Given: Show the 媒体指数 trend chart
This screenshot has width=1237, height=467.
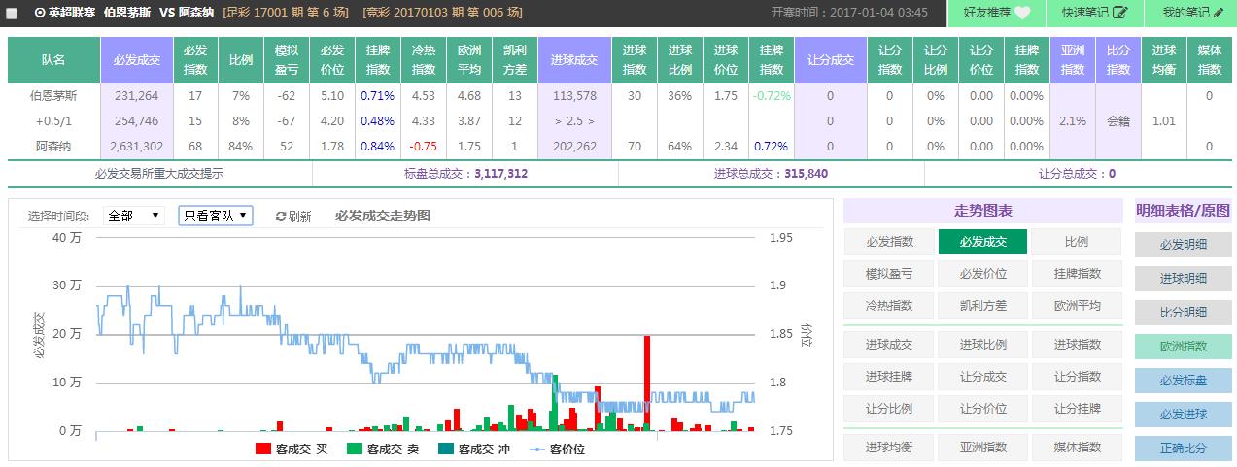Looking at the screenshot, I should pyautogui.click(x=1076, y=447).
